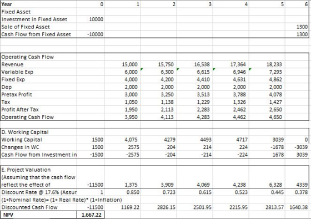
Task: Select Pretax Profit value 4,078
Action: point(275,94)
